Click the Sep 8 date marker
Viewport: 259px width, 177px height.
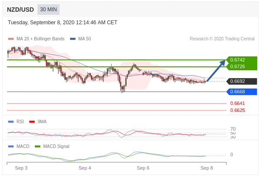coord(207,168)
